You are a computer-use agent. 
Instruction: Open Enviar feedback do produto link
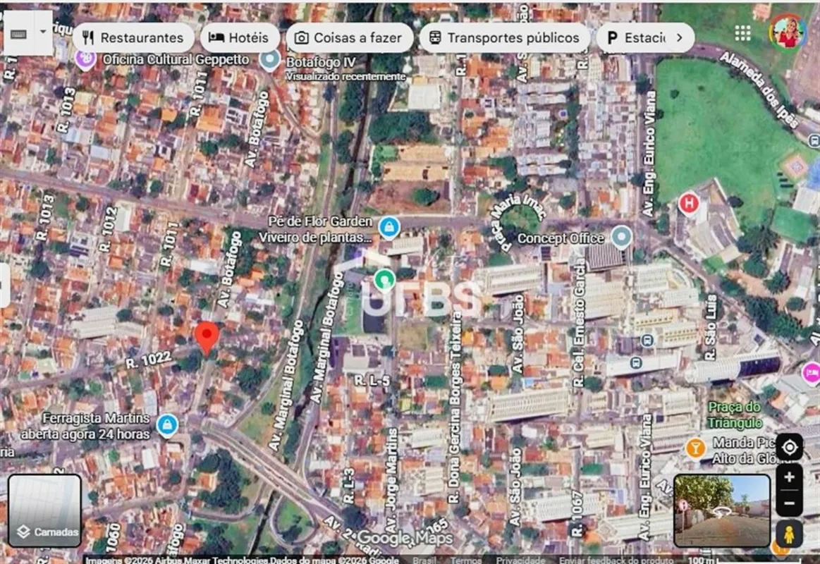(616, 560)
